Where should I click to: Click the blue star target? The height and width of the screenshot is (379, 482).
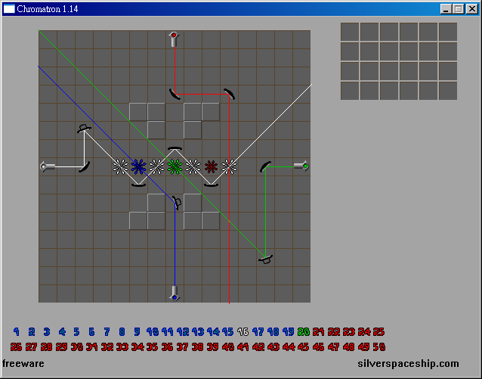click(139, 166)
